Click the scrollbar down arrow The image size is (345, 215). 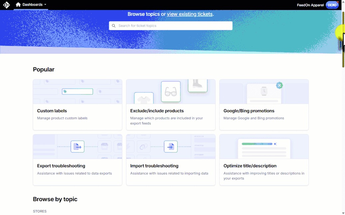click(343, 213)
